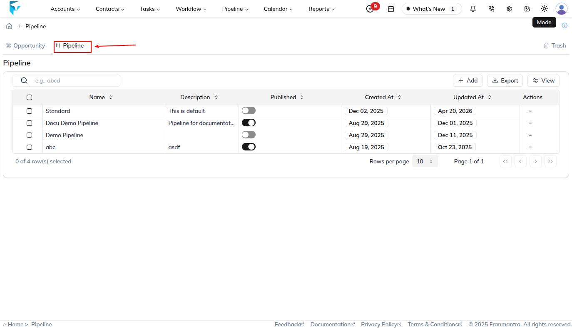Image resolution: width=572 pixels, height=328 pixels.
Task: Toggle the light/dark Mode sun icon
Action: pos(544,9)
